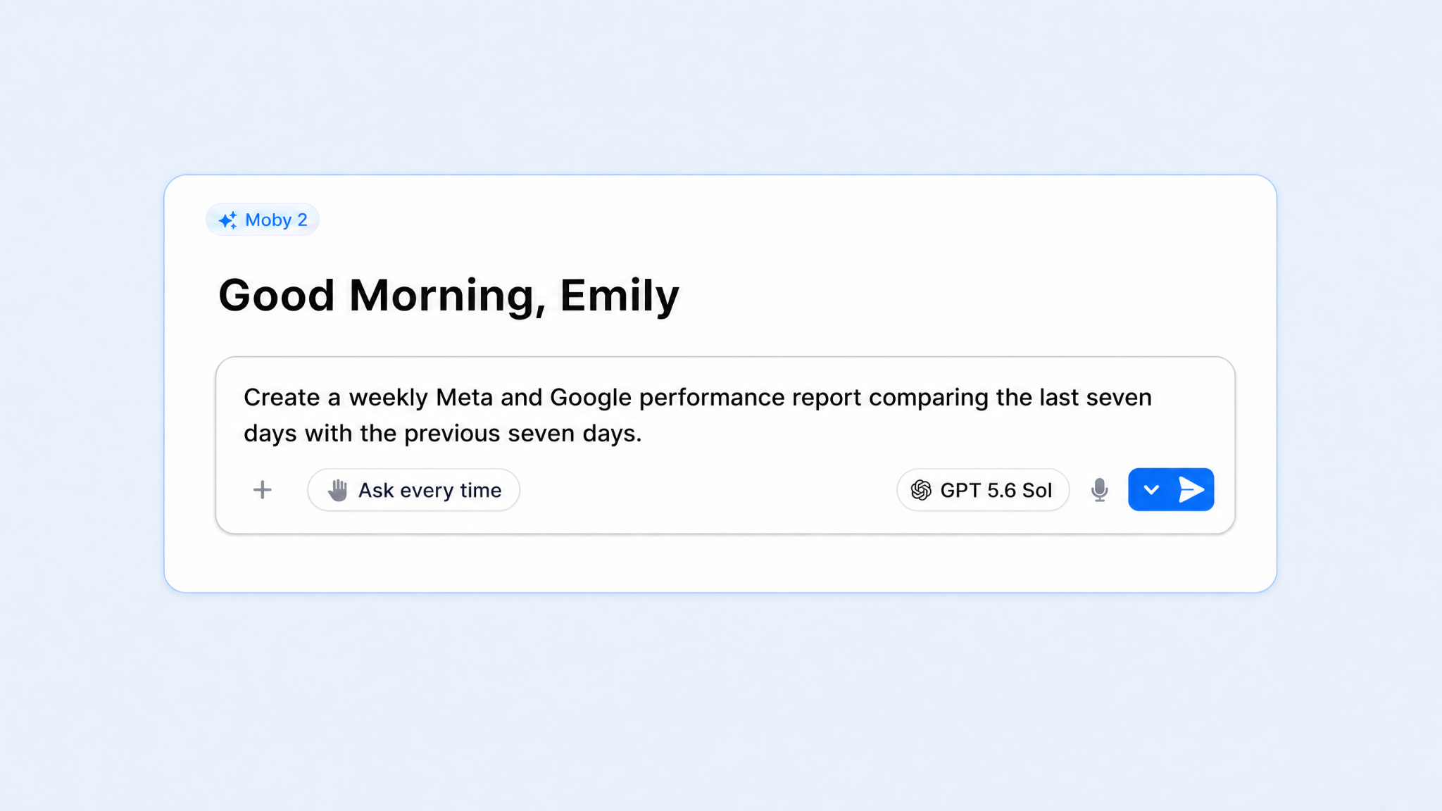Click the Moby 2 text label
Screen dimensions: 1442x811
(276, 220)
